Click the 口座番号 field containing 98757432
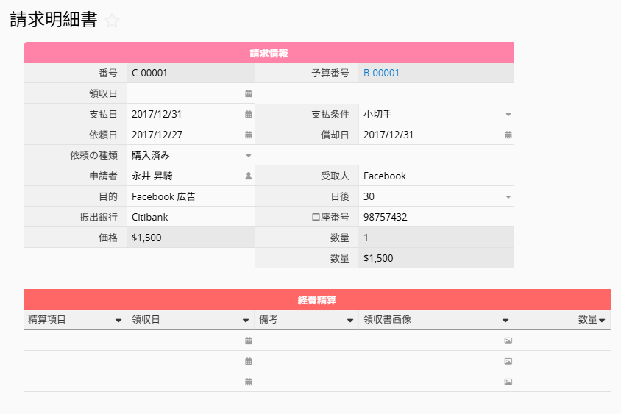 point(434,218)
